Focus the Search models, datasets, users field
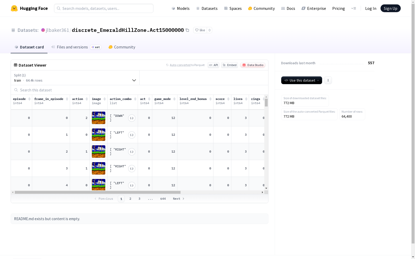Image resolution: width=415 pixels, height=259 pixels. (104, 8)
